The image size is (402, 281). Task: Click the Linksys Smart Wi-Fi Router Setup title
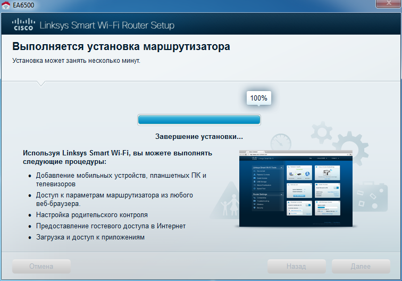pyautogui.click(x=107, y=25)
